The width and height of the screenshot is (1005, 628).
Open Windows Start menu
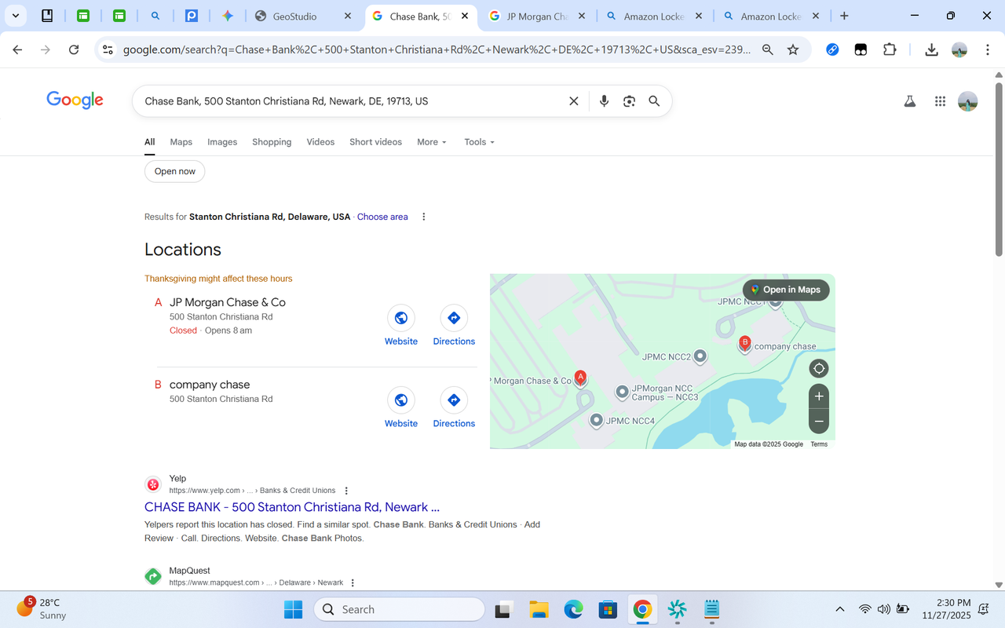click(293, 609)
